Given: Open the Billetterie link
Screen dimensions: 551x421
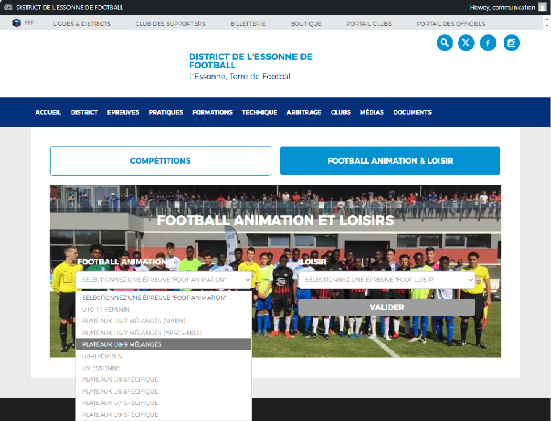Looking at the screenshot, I should click(248, 23).
